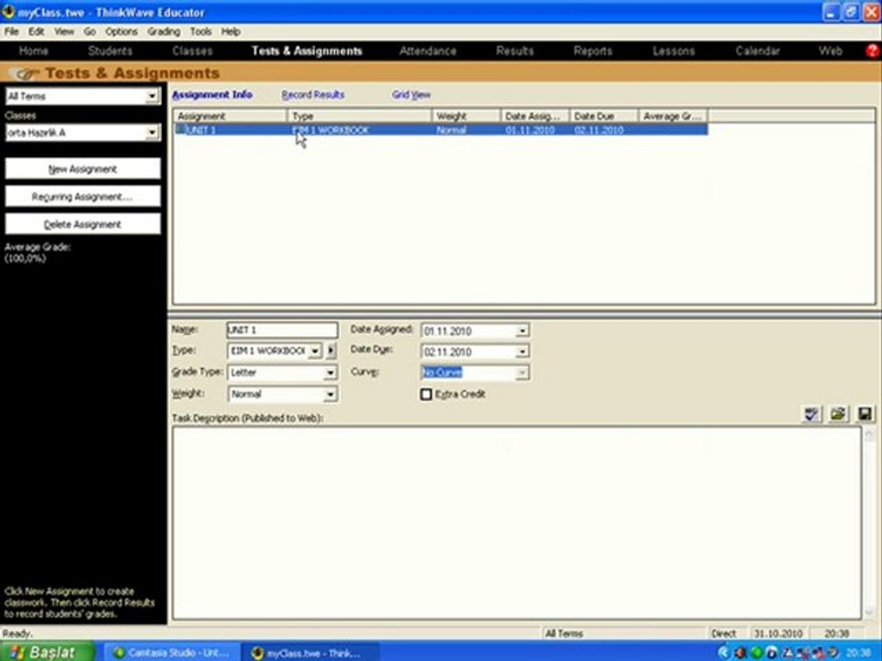Image resolution: width=882 pixels, height=661 pixels.
Task: Click the Recurring Assignment button
Action: click(x=83, y=196)
